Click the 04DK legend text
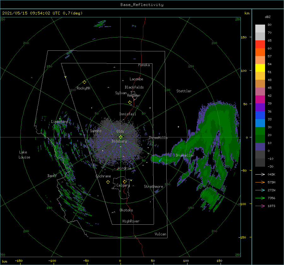The image size is (284, 265). point(271,174)
